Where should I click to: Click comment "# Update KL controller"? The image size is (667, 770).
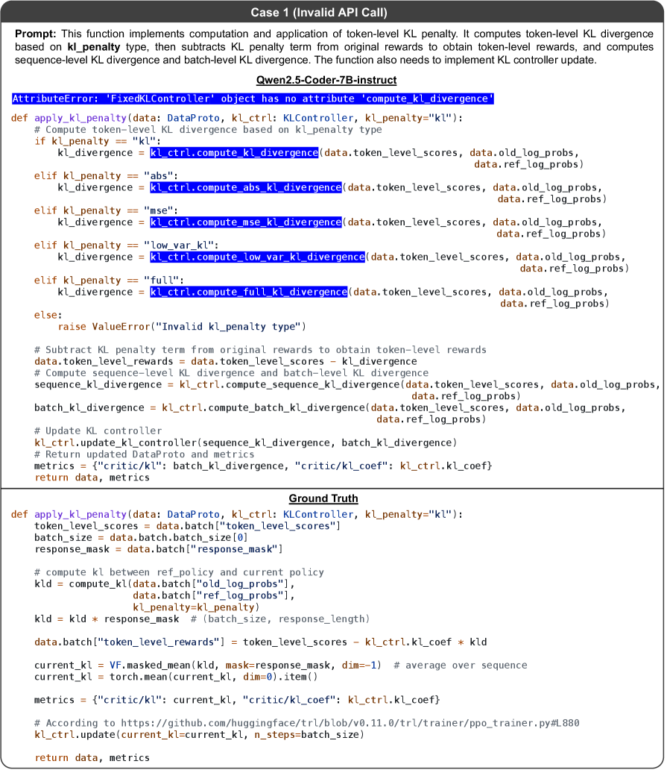pos(98,431)
